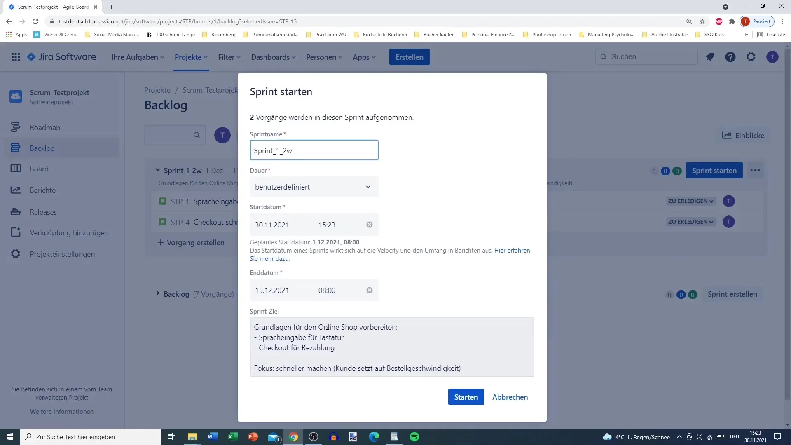Viewport: 791px width, 445px height.
Task: Click Vorgang erstellen in sprint
Action: pos(191,242)
